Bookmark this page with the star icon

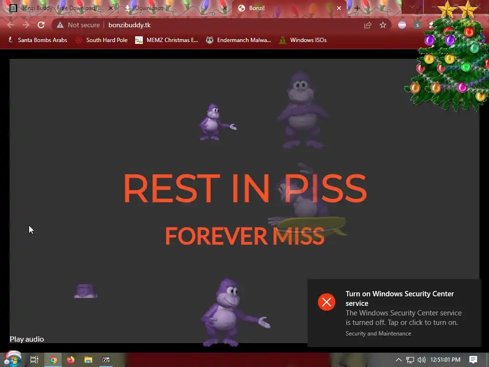click(x=383, y=25)
